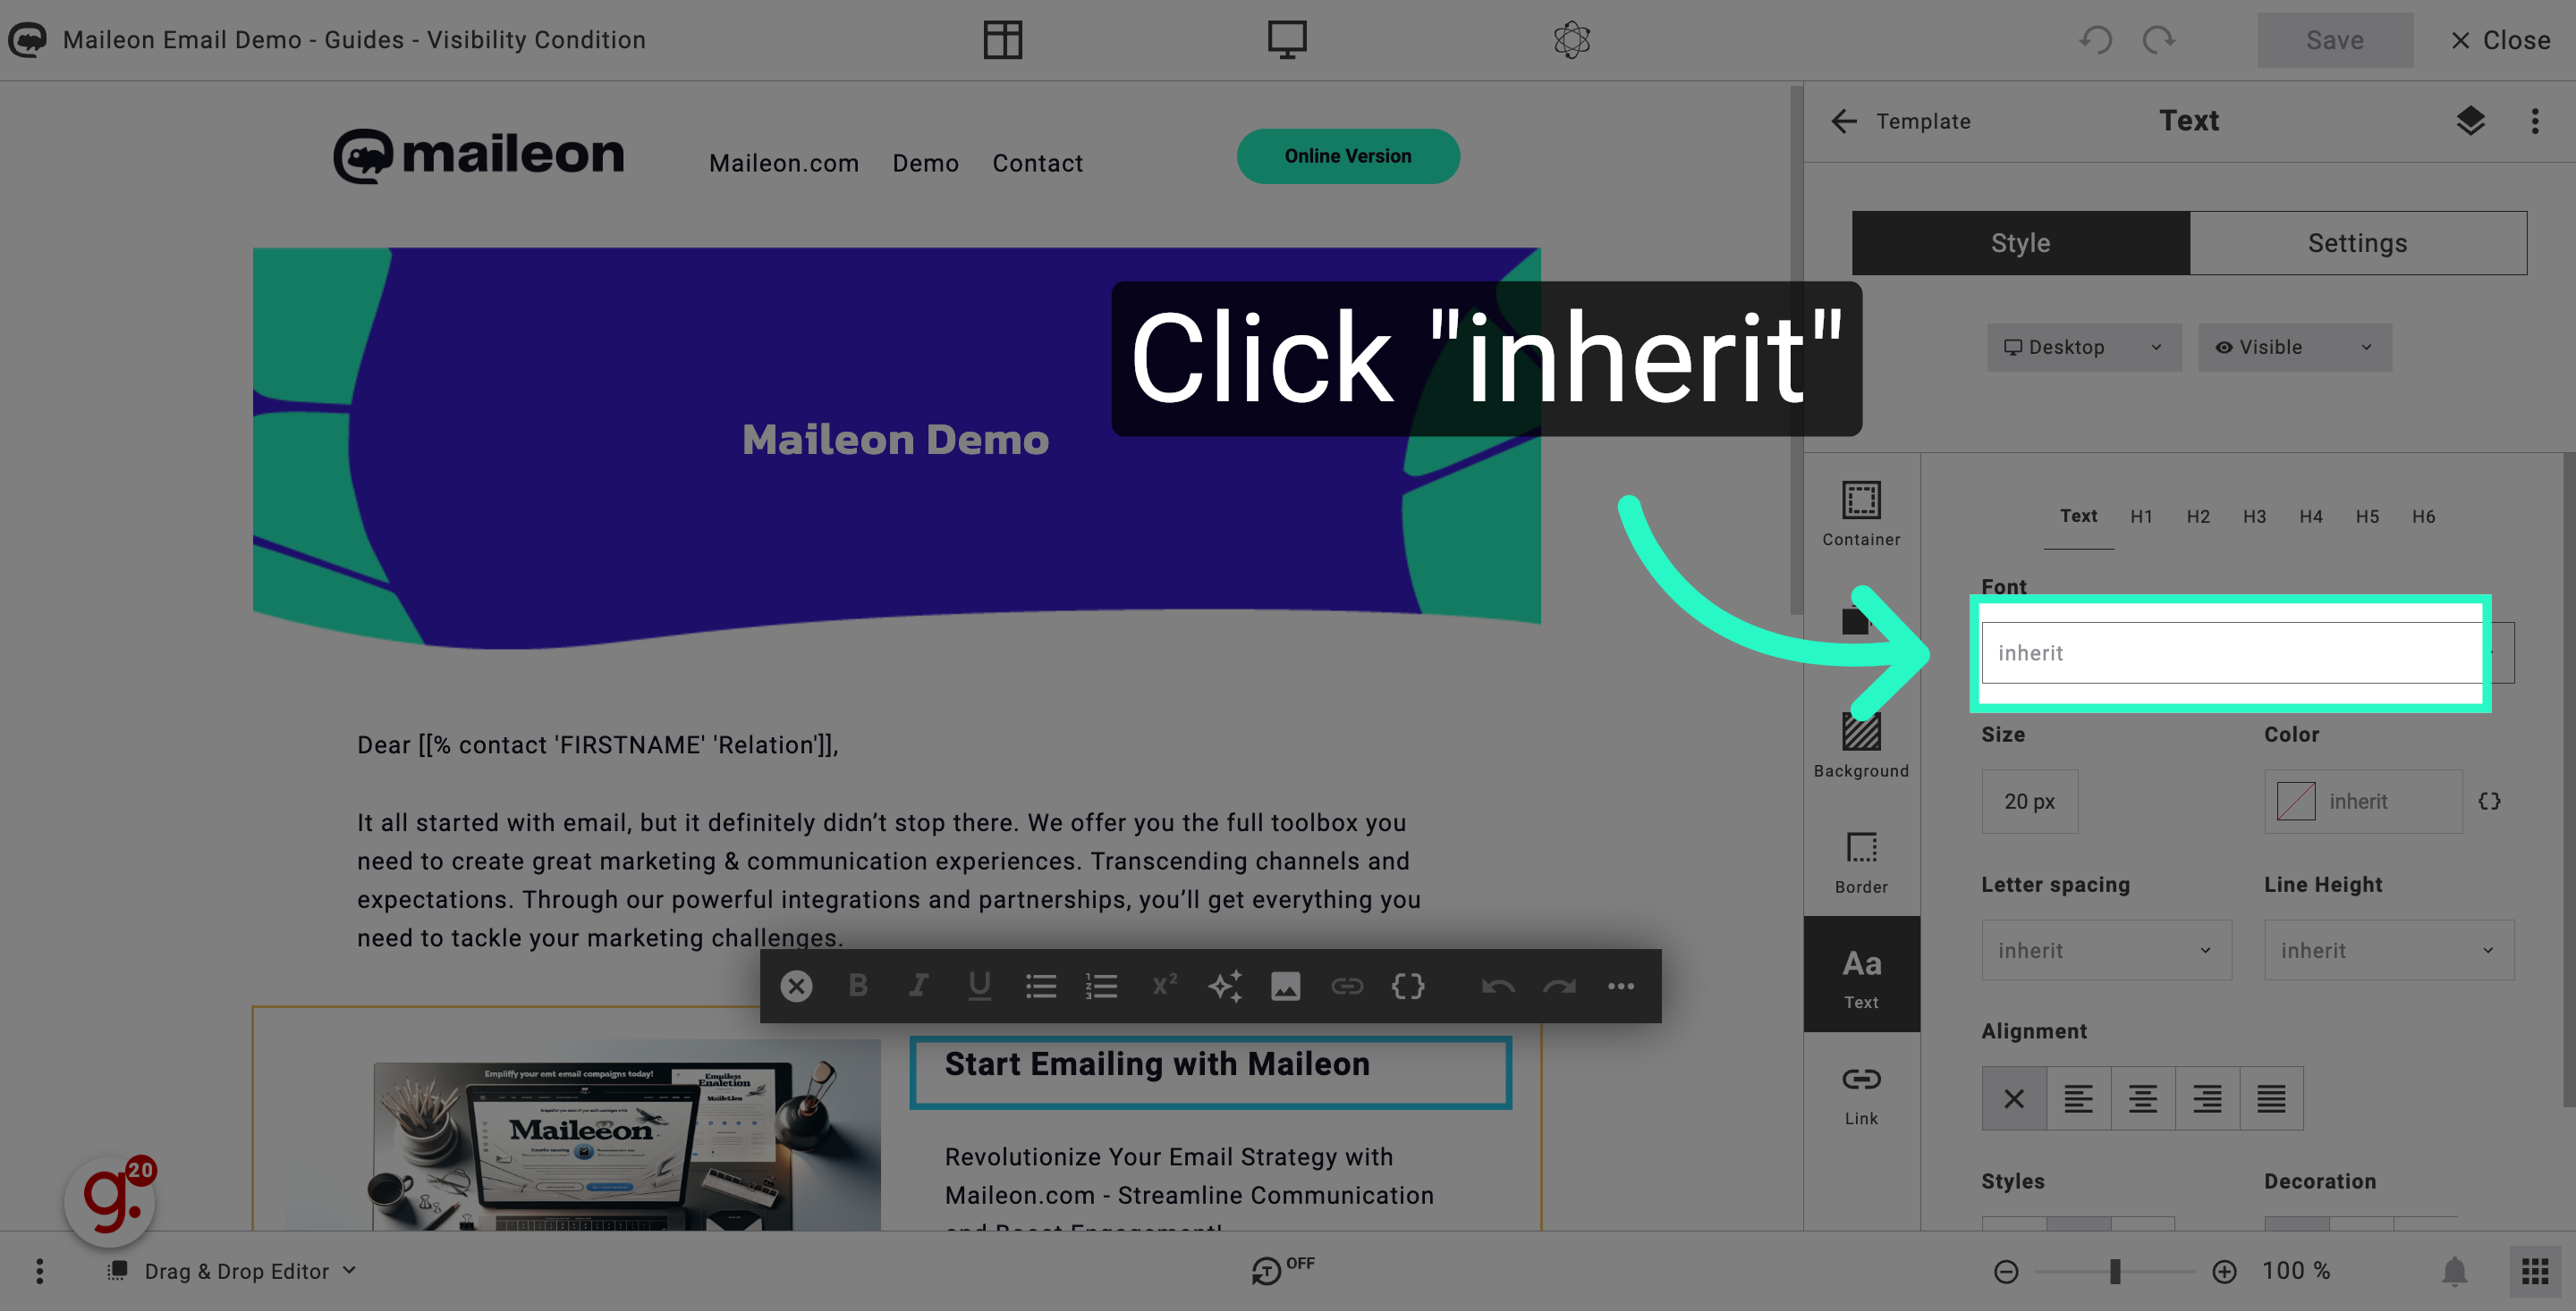Undo in the text toolbar
Image resolution: width=2576 pixels, height=1311 pixels.
[x=1498, y=987]
